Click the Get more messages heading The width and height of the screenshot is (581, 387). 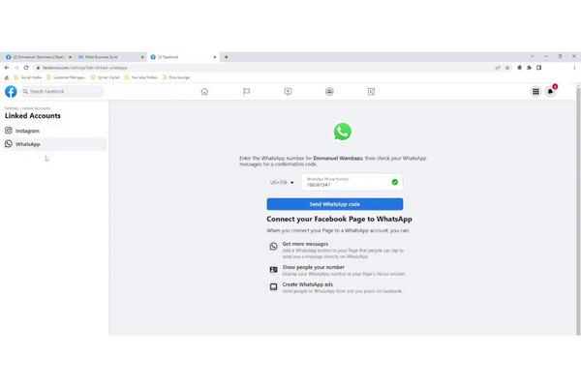click(x=305, y=244)
